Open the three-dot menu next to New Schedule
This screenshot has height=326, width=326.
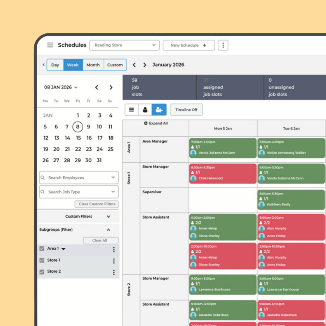click(x=223, y=45)
